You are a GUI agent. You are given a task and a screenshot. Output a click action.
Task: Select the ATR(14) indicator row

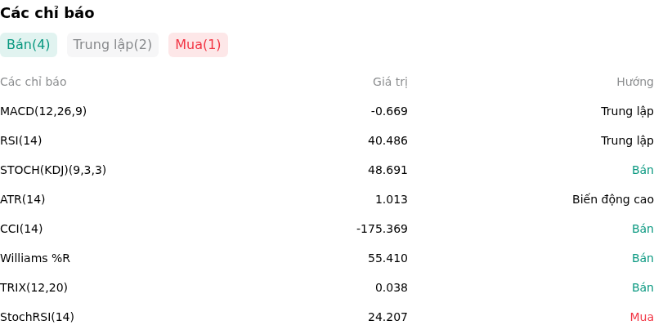click(x=327, y=199)
